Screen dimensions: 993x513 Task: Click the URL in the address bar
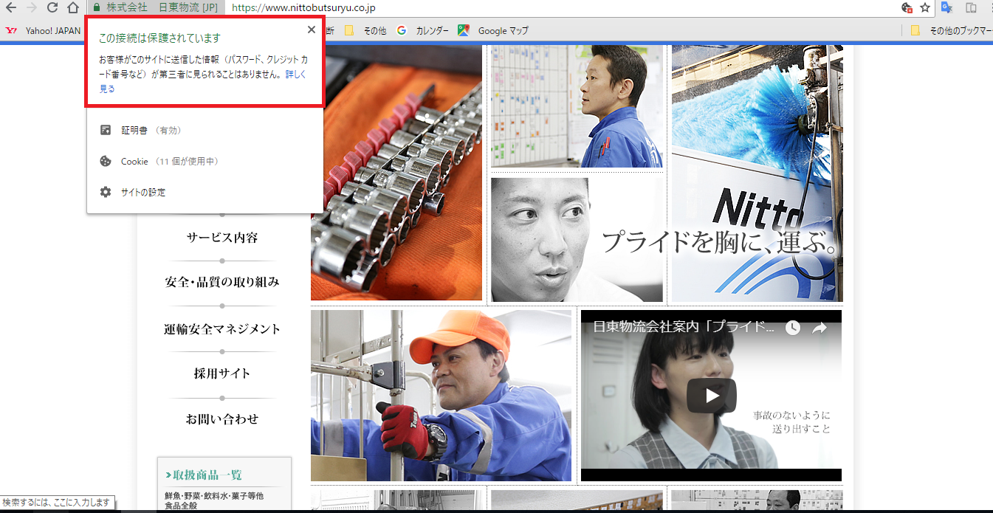pos(304,7)
